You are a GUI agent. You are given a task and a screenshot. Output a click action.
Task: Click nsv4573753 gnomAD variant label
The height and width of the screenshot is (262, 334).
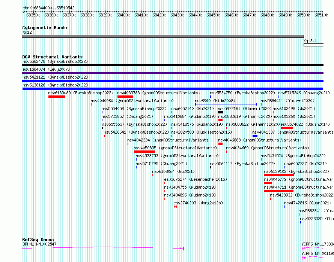click(x=177, y=156)
